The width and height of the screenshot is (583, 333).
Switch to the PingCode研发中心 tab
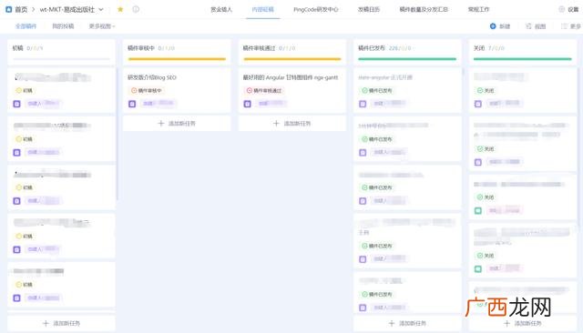(316, 9)
